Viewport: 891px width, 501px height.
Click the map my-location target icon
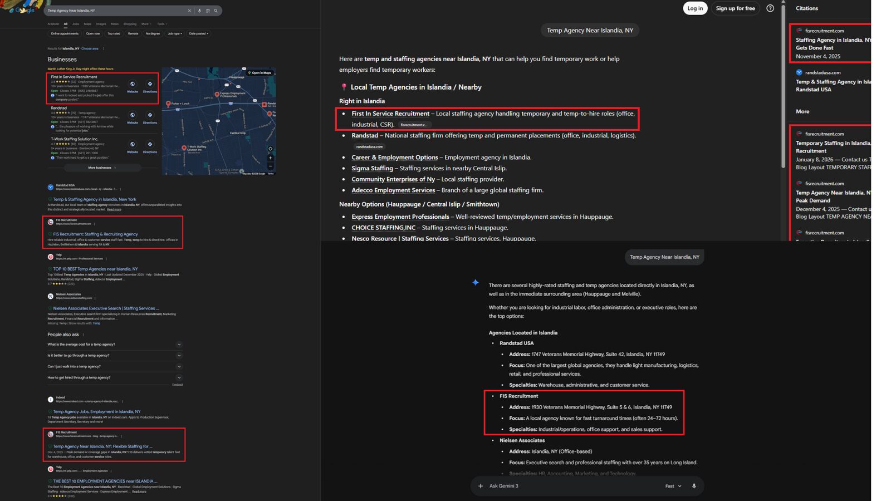point(271,149)
